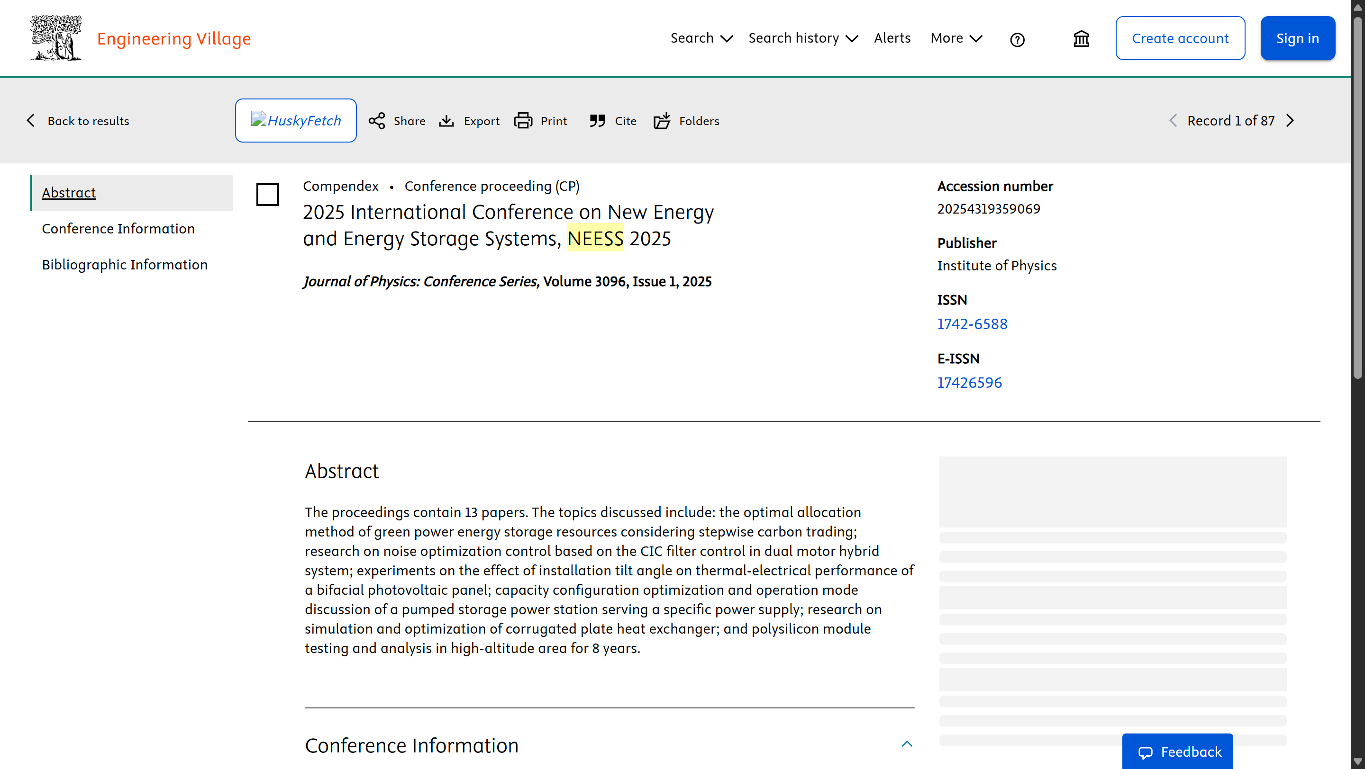Image resolution: width=1365 pixels, height=769 pixels.
Task: Click the Folders icon
Action: point(662,121)
